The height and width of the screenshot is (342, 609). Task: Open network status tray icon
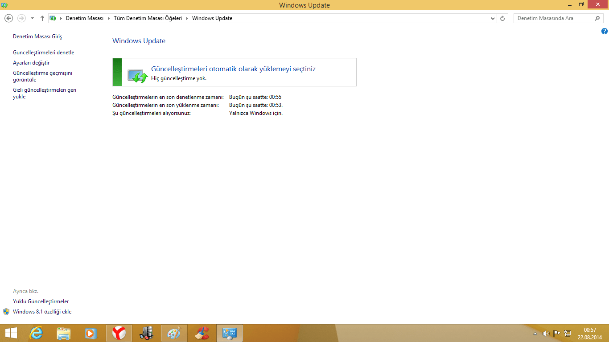(x=568, y=334)
